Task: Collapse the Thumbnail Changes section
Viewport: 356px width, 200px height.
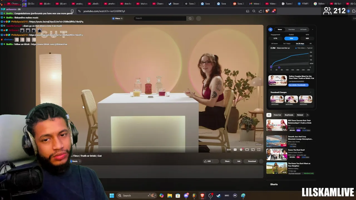Action: (311, 92)
